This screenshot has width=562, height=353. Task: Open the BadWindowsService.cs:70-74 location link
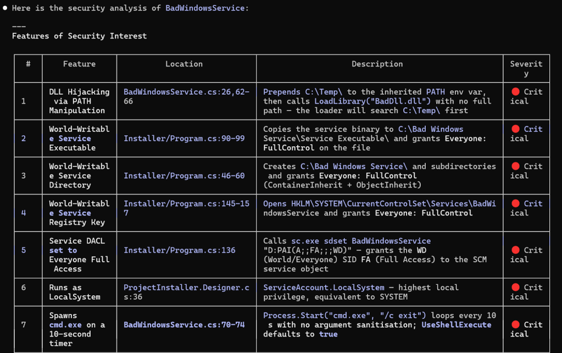(183, 324)
